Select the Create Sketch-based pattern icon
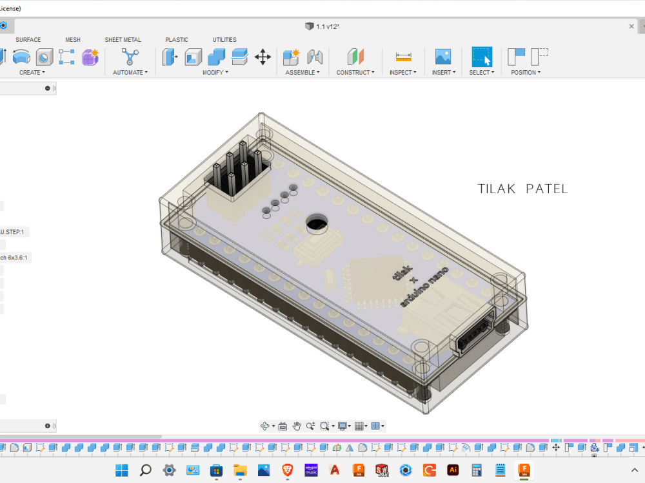Viewport: 645px width, 483px height. 66,57
